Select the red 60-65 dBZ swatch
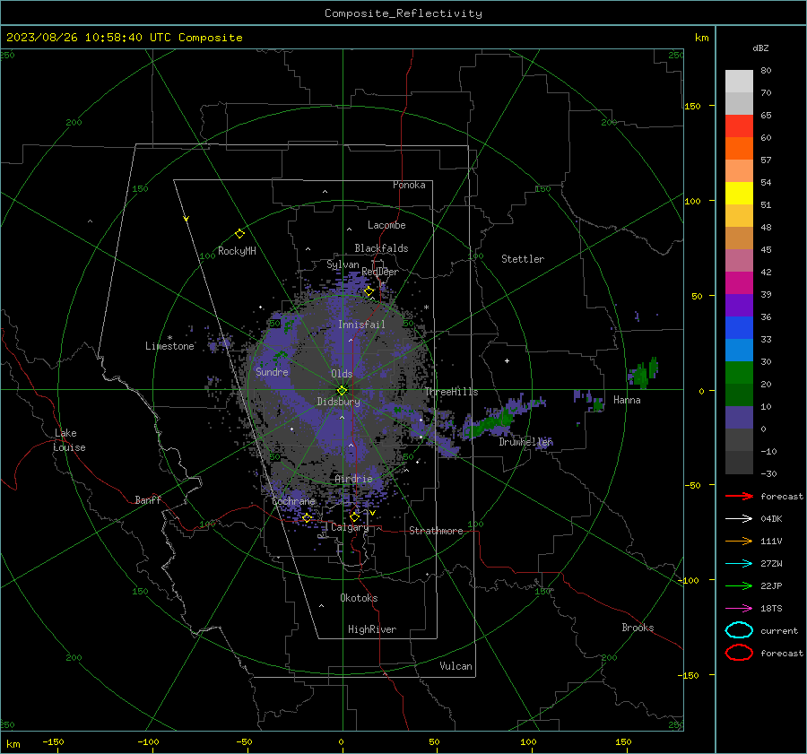Screen dimensions: 807x754 tap(739, 126)
